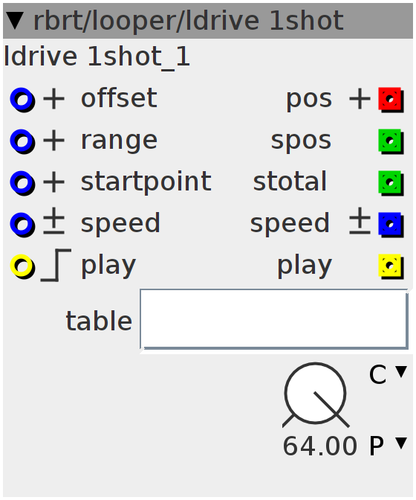The width and height of the screenshot is (416, 500).
Task: Click the red pos outlet port
Action: tap(391, 100)
